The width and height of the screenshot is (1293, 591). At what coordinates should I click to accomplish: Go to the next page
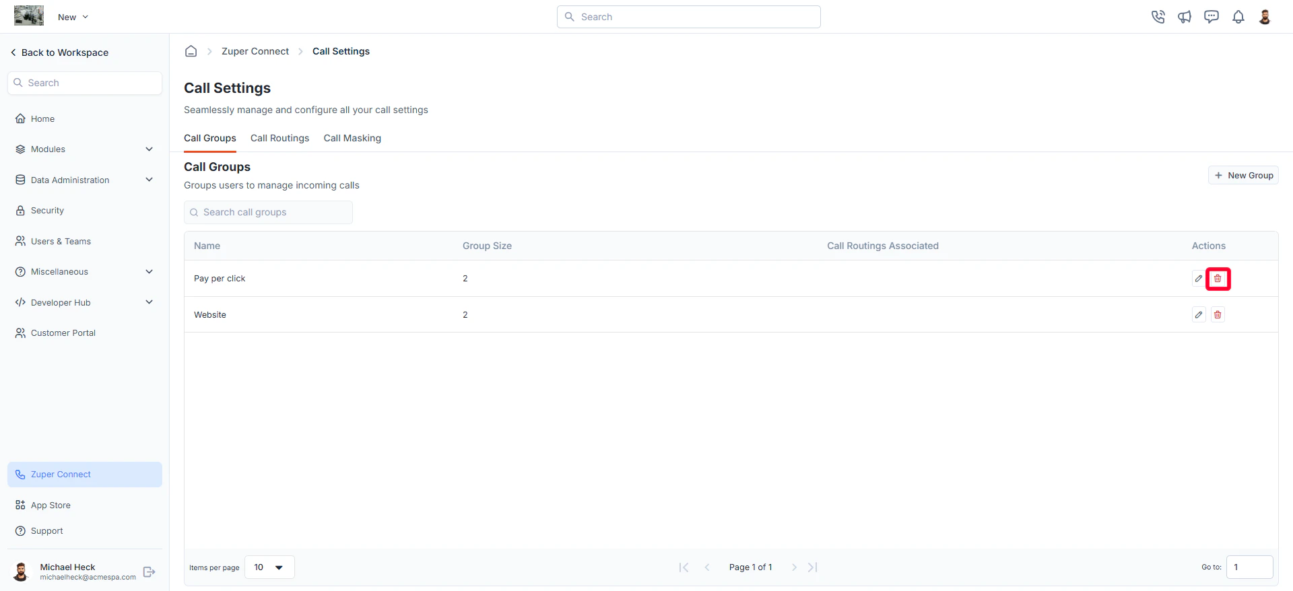[794, 567]
